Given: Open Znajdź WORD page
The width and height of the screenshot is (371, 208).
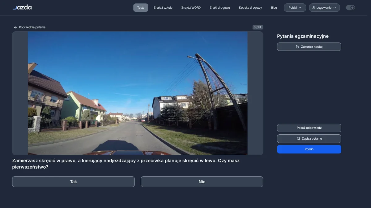Looking at the screenshot, I should click(x=191, y=8).
